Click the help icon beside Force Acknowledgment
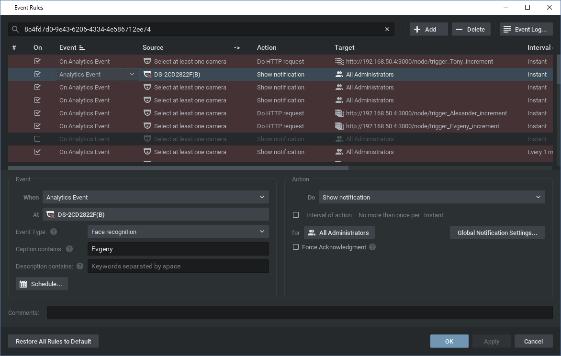561x356 pixels. tap(372, 247)
